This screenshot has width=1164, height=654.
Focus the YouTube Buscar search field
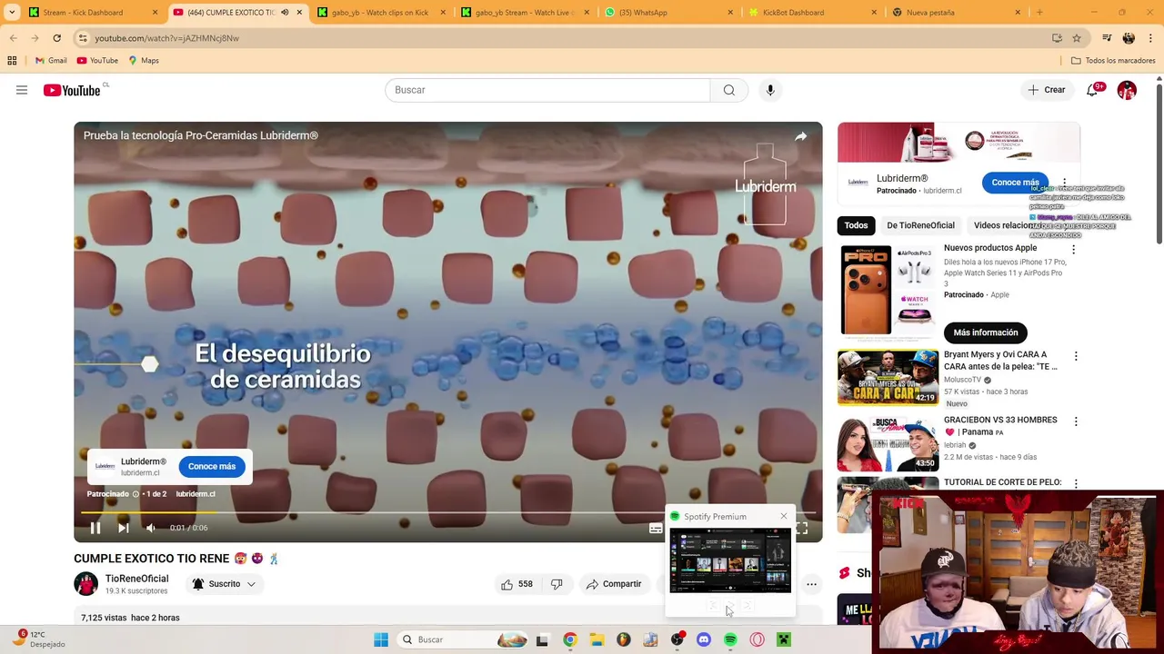547,90
